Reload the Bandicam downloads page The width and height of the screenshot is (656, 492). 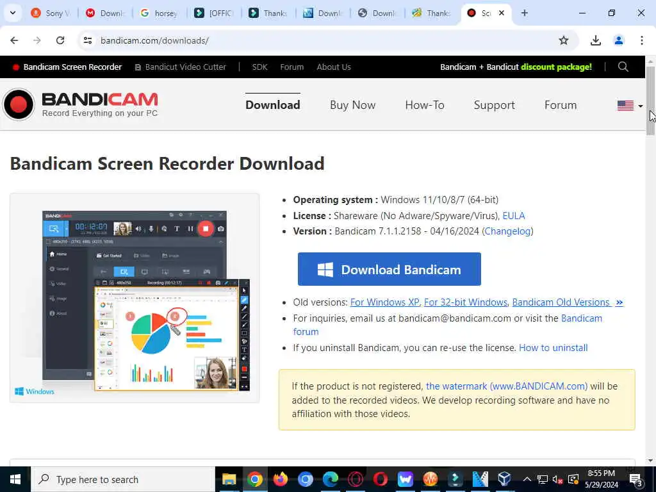[x=60, y=40]
